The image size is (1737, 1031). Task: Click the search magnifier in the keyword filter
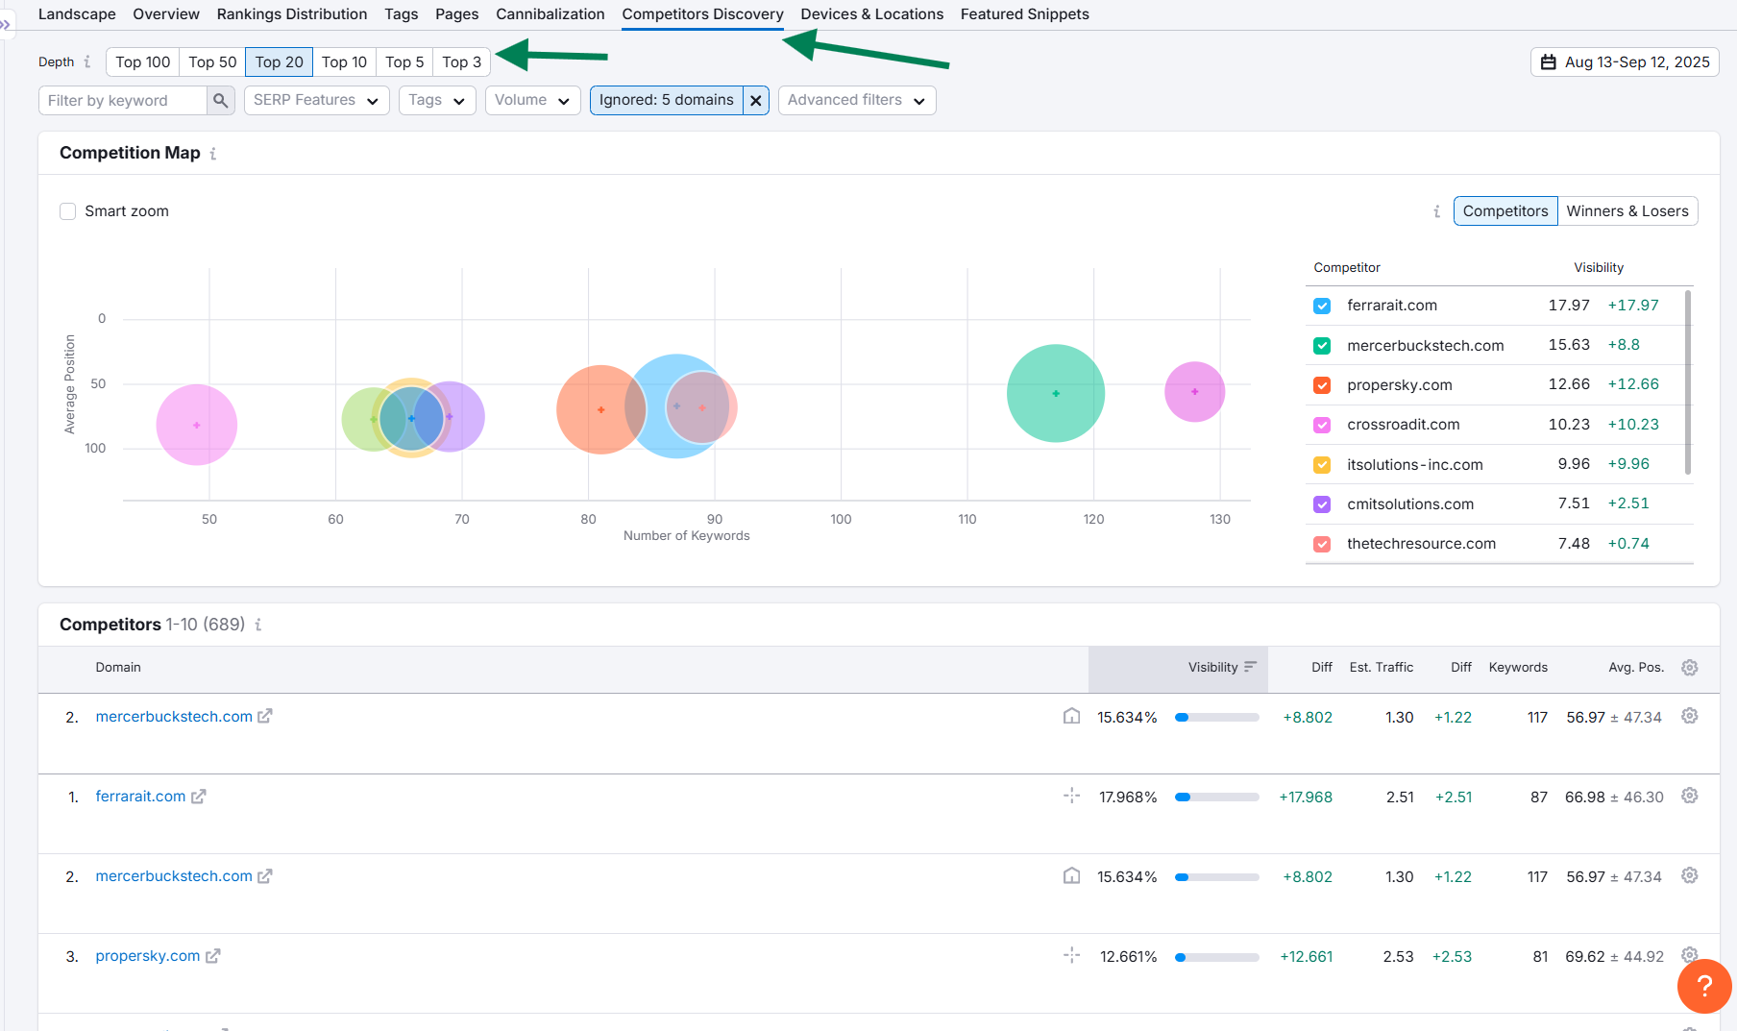pyautogui.click(x=220, y=100)
